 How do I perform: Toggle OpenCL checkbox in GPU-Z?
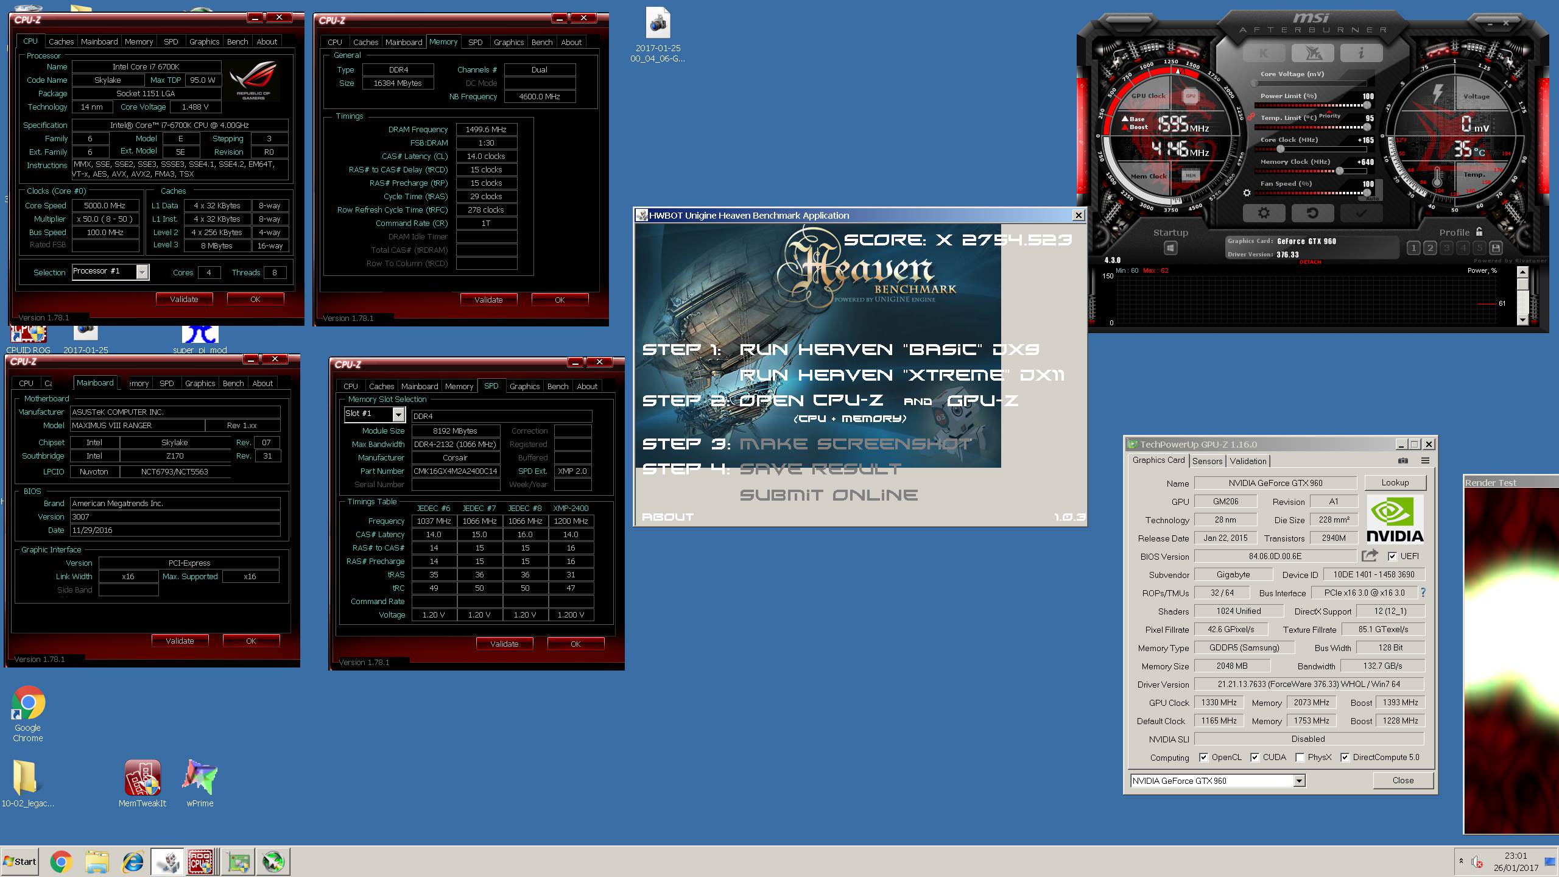[x=1203, y=757]
